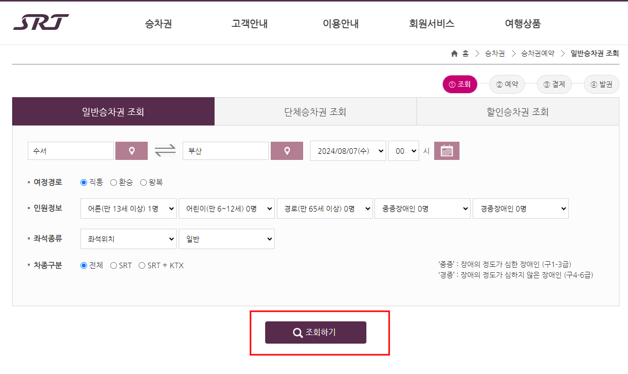Switch to the 단체승차권 조회 tab
Viewport: 628px width, 374px height.
315,111
